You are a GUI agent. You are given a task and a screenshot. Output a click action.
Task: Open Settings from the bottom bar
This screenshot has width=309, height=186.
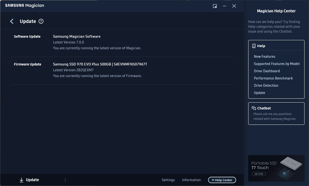[168, 180]
